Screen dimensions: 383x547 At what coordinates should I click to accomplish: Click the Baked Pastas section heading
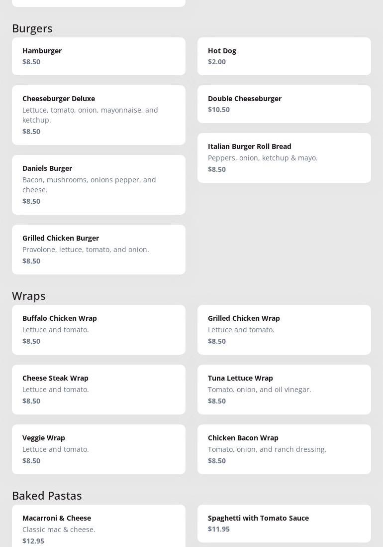[47, 495]
